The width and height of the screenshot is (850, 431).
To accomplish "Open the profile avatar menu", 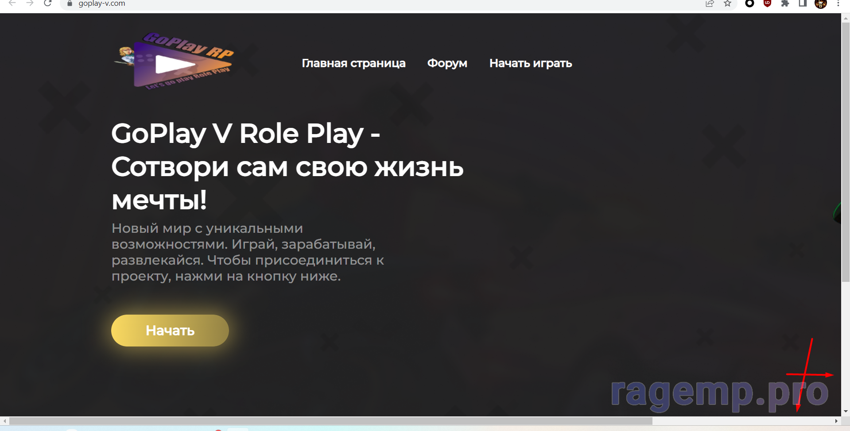I will (821, 4).
